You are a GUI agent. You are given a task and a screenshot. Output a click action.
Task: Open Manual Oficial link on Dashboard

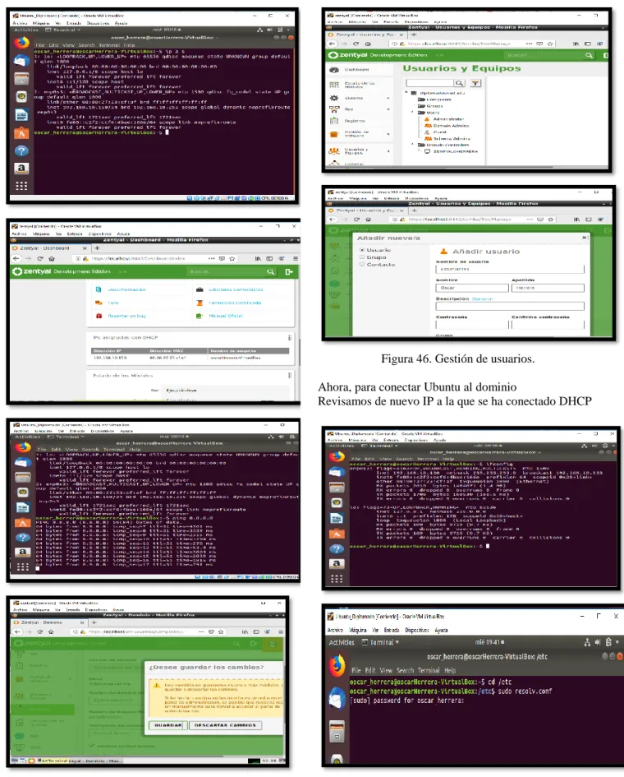tap(226, 316)
